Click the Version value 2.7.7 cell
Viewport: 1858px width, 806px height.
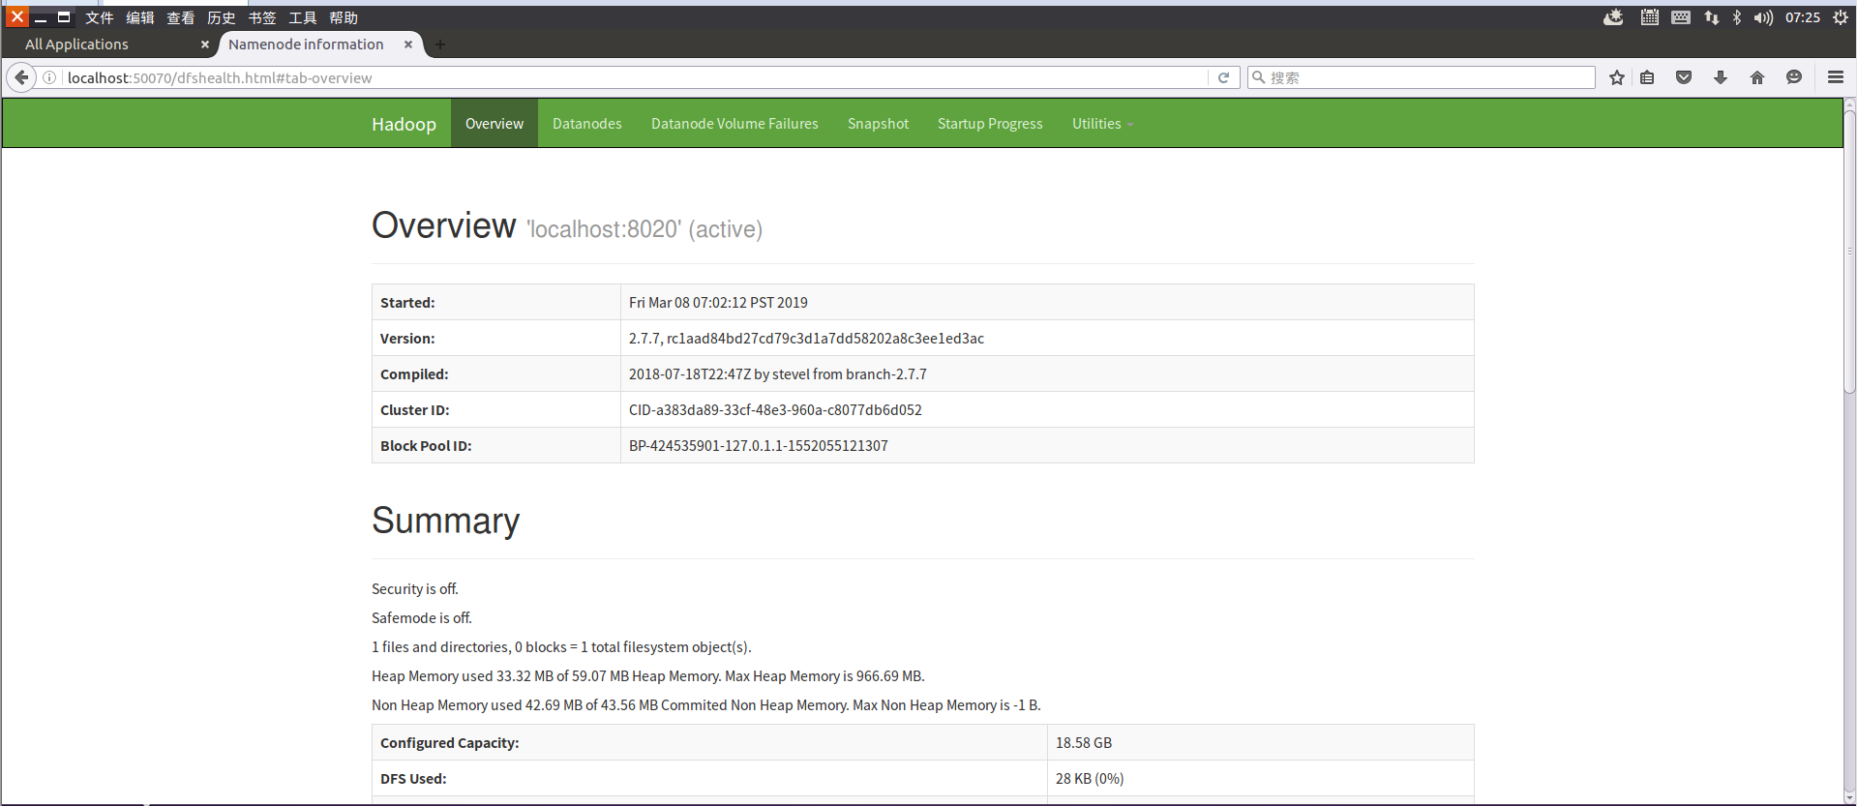click(1047, 338)
